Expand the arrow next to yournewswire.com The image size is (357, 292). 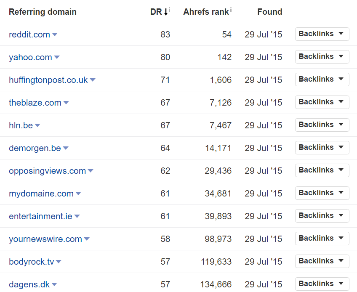87,239
